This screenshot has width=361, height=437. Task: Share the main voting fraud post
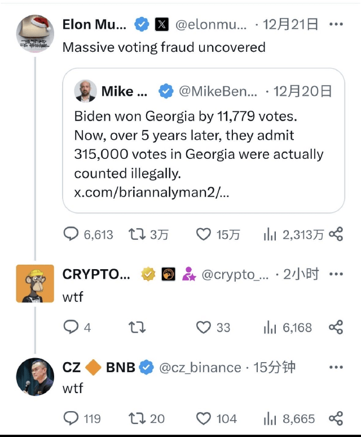click(336, 234)
